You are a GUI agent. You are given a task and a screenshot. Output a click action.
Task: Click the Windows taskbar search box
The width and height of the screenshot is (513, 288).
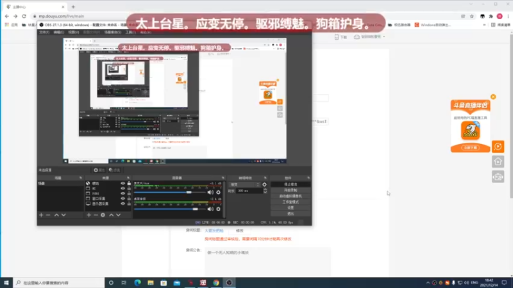coord(59,283)
